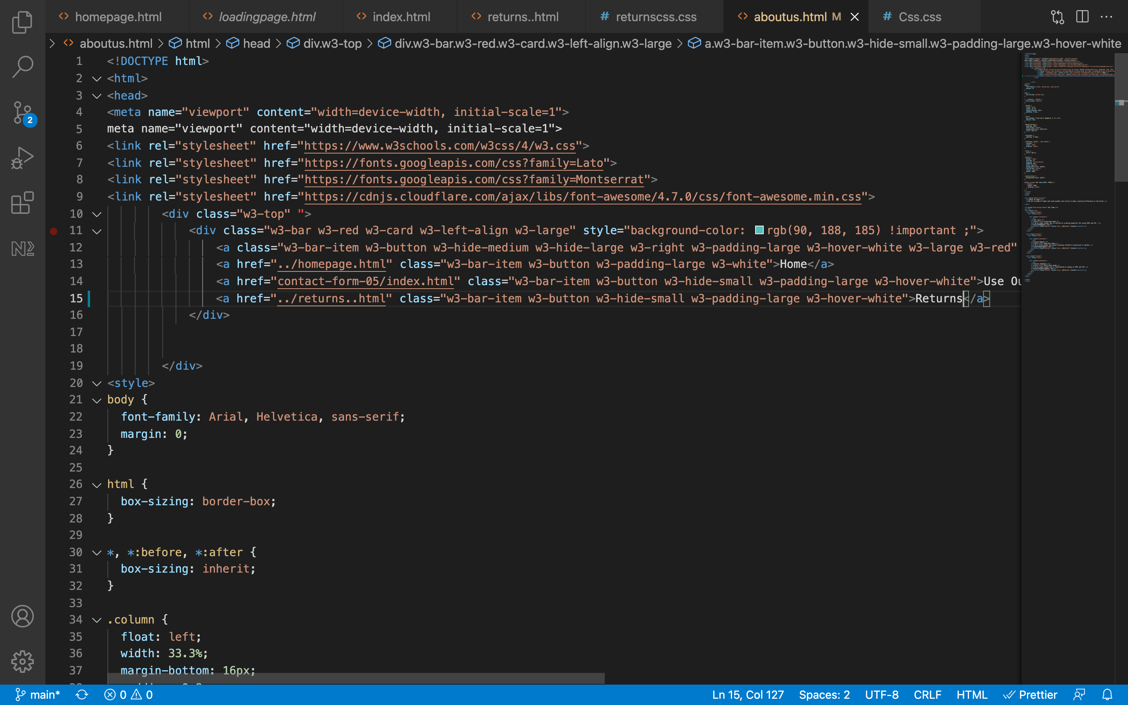
Task: Change the HTML language mode
Action: [971, 695]
